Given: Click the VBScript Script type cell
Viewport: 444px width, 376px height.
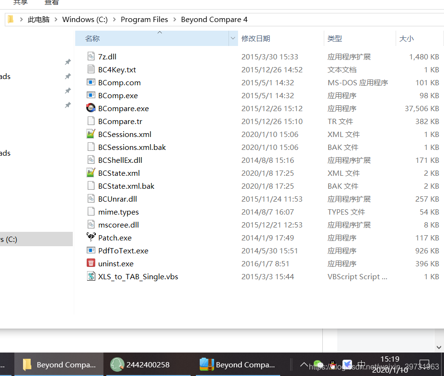Looking at the screenshot, I should click(357, 277).
